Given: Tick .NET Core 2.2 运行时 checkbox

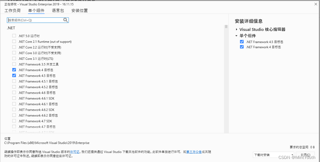Looking at the screenshot, I should point(14,47).
